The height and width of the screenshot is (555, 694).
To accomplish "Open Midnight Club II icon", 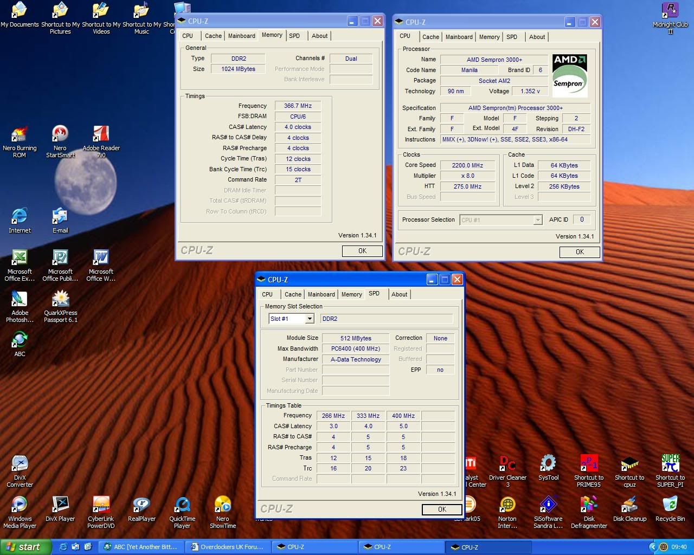I will pyautogui.click(x=670, y=18).
